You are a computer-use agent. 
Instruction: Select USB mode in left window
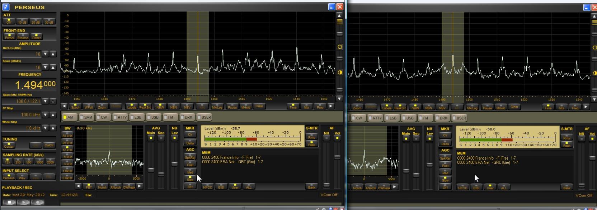(153, 117)
